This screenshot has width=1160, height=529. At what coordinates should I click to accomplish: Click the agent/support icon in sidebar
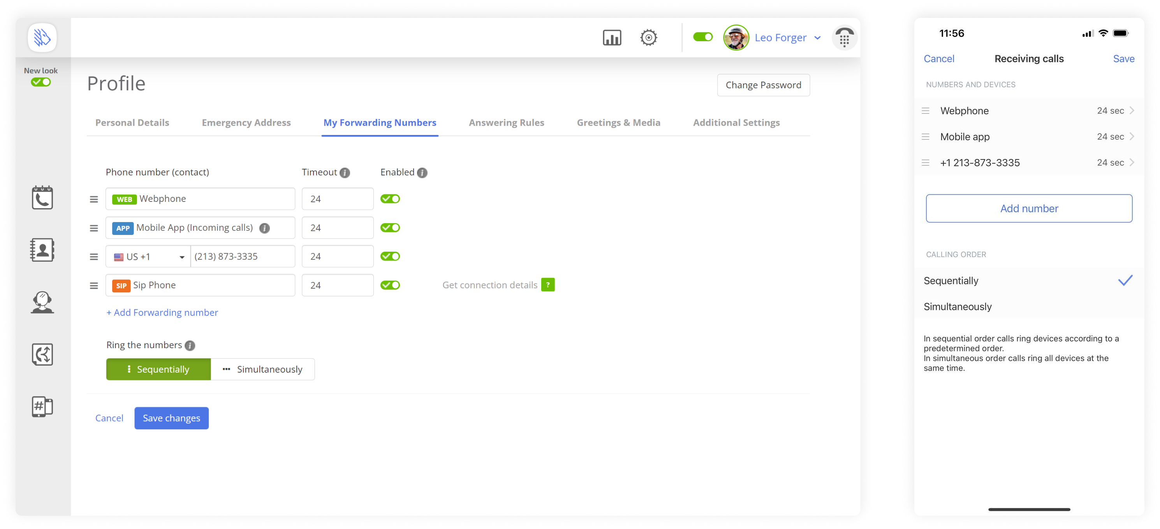tap(41, 301)
